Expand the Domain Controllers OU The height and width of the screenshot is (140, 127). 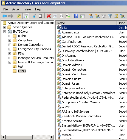coord(10,45)
